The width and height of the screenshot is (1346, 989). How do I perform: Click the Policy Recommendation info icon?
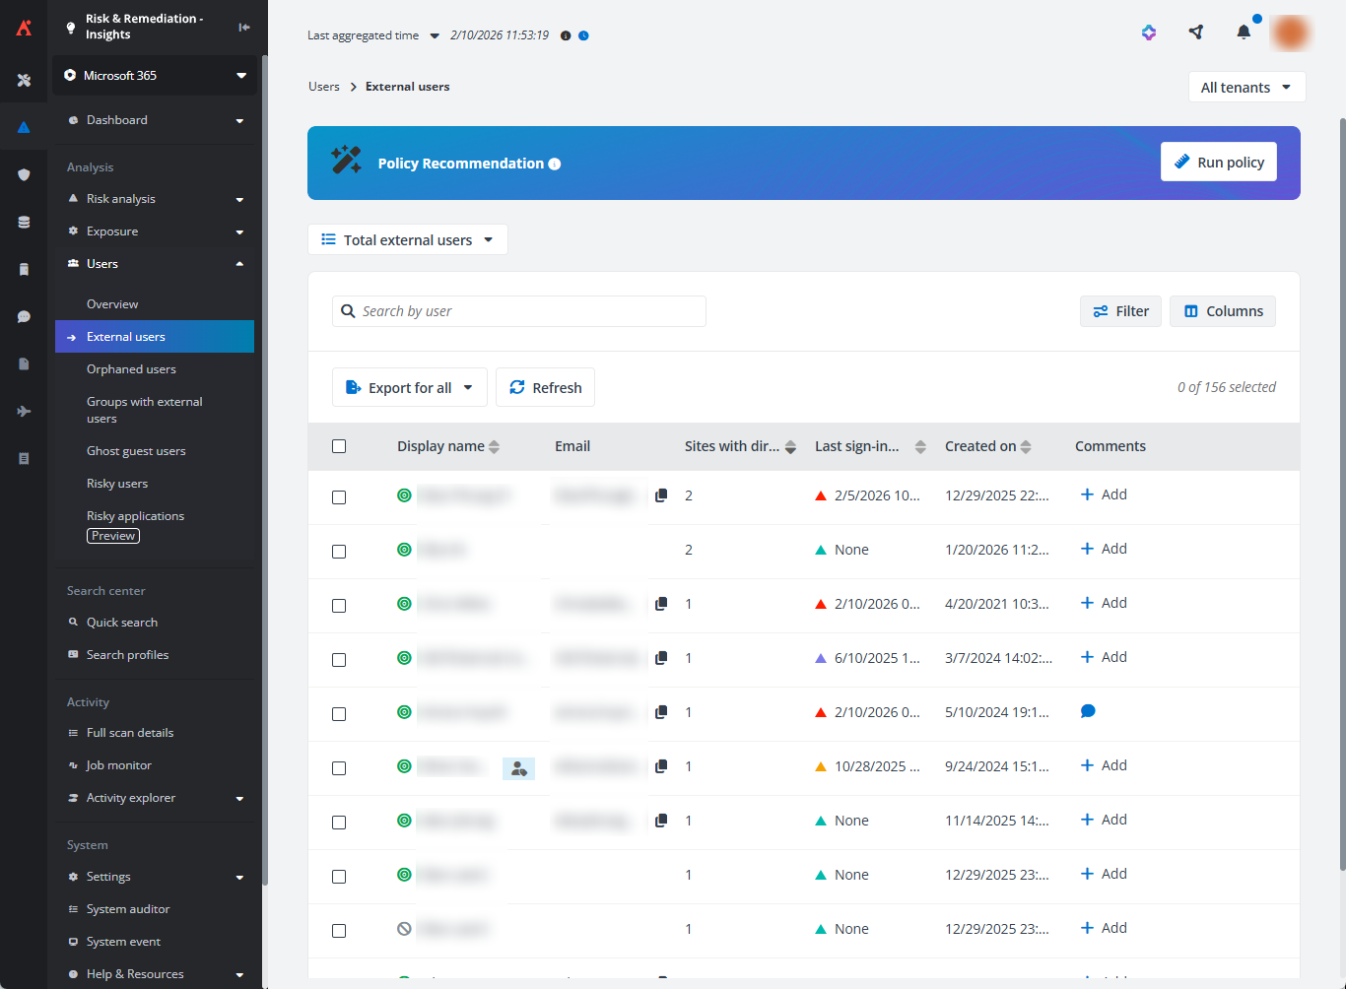tap(555, 165)
